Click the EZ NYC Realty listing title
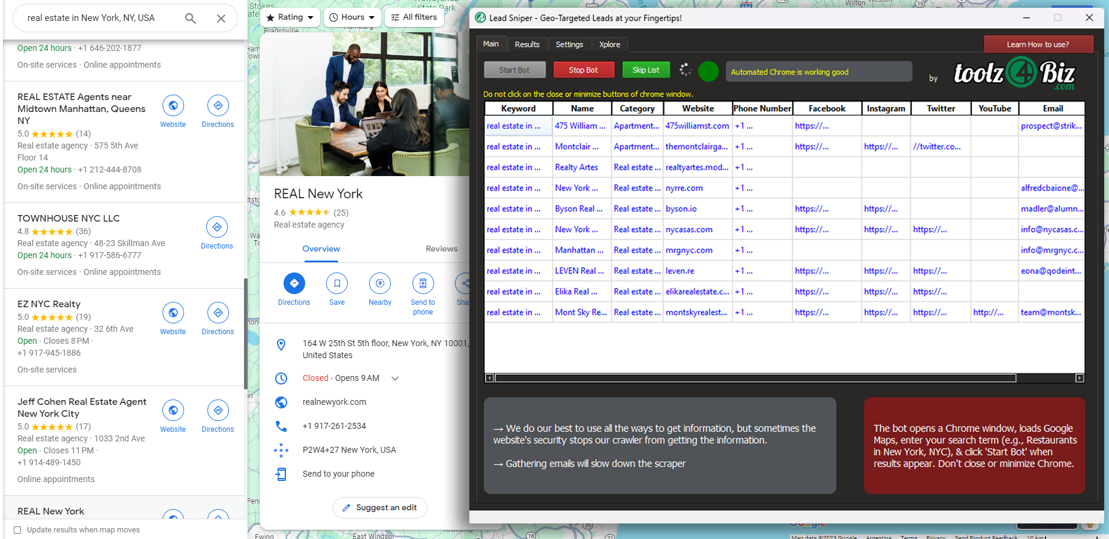Viewport: 1109px width, 539px height. click(49, 304)
